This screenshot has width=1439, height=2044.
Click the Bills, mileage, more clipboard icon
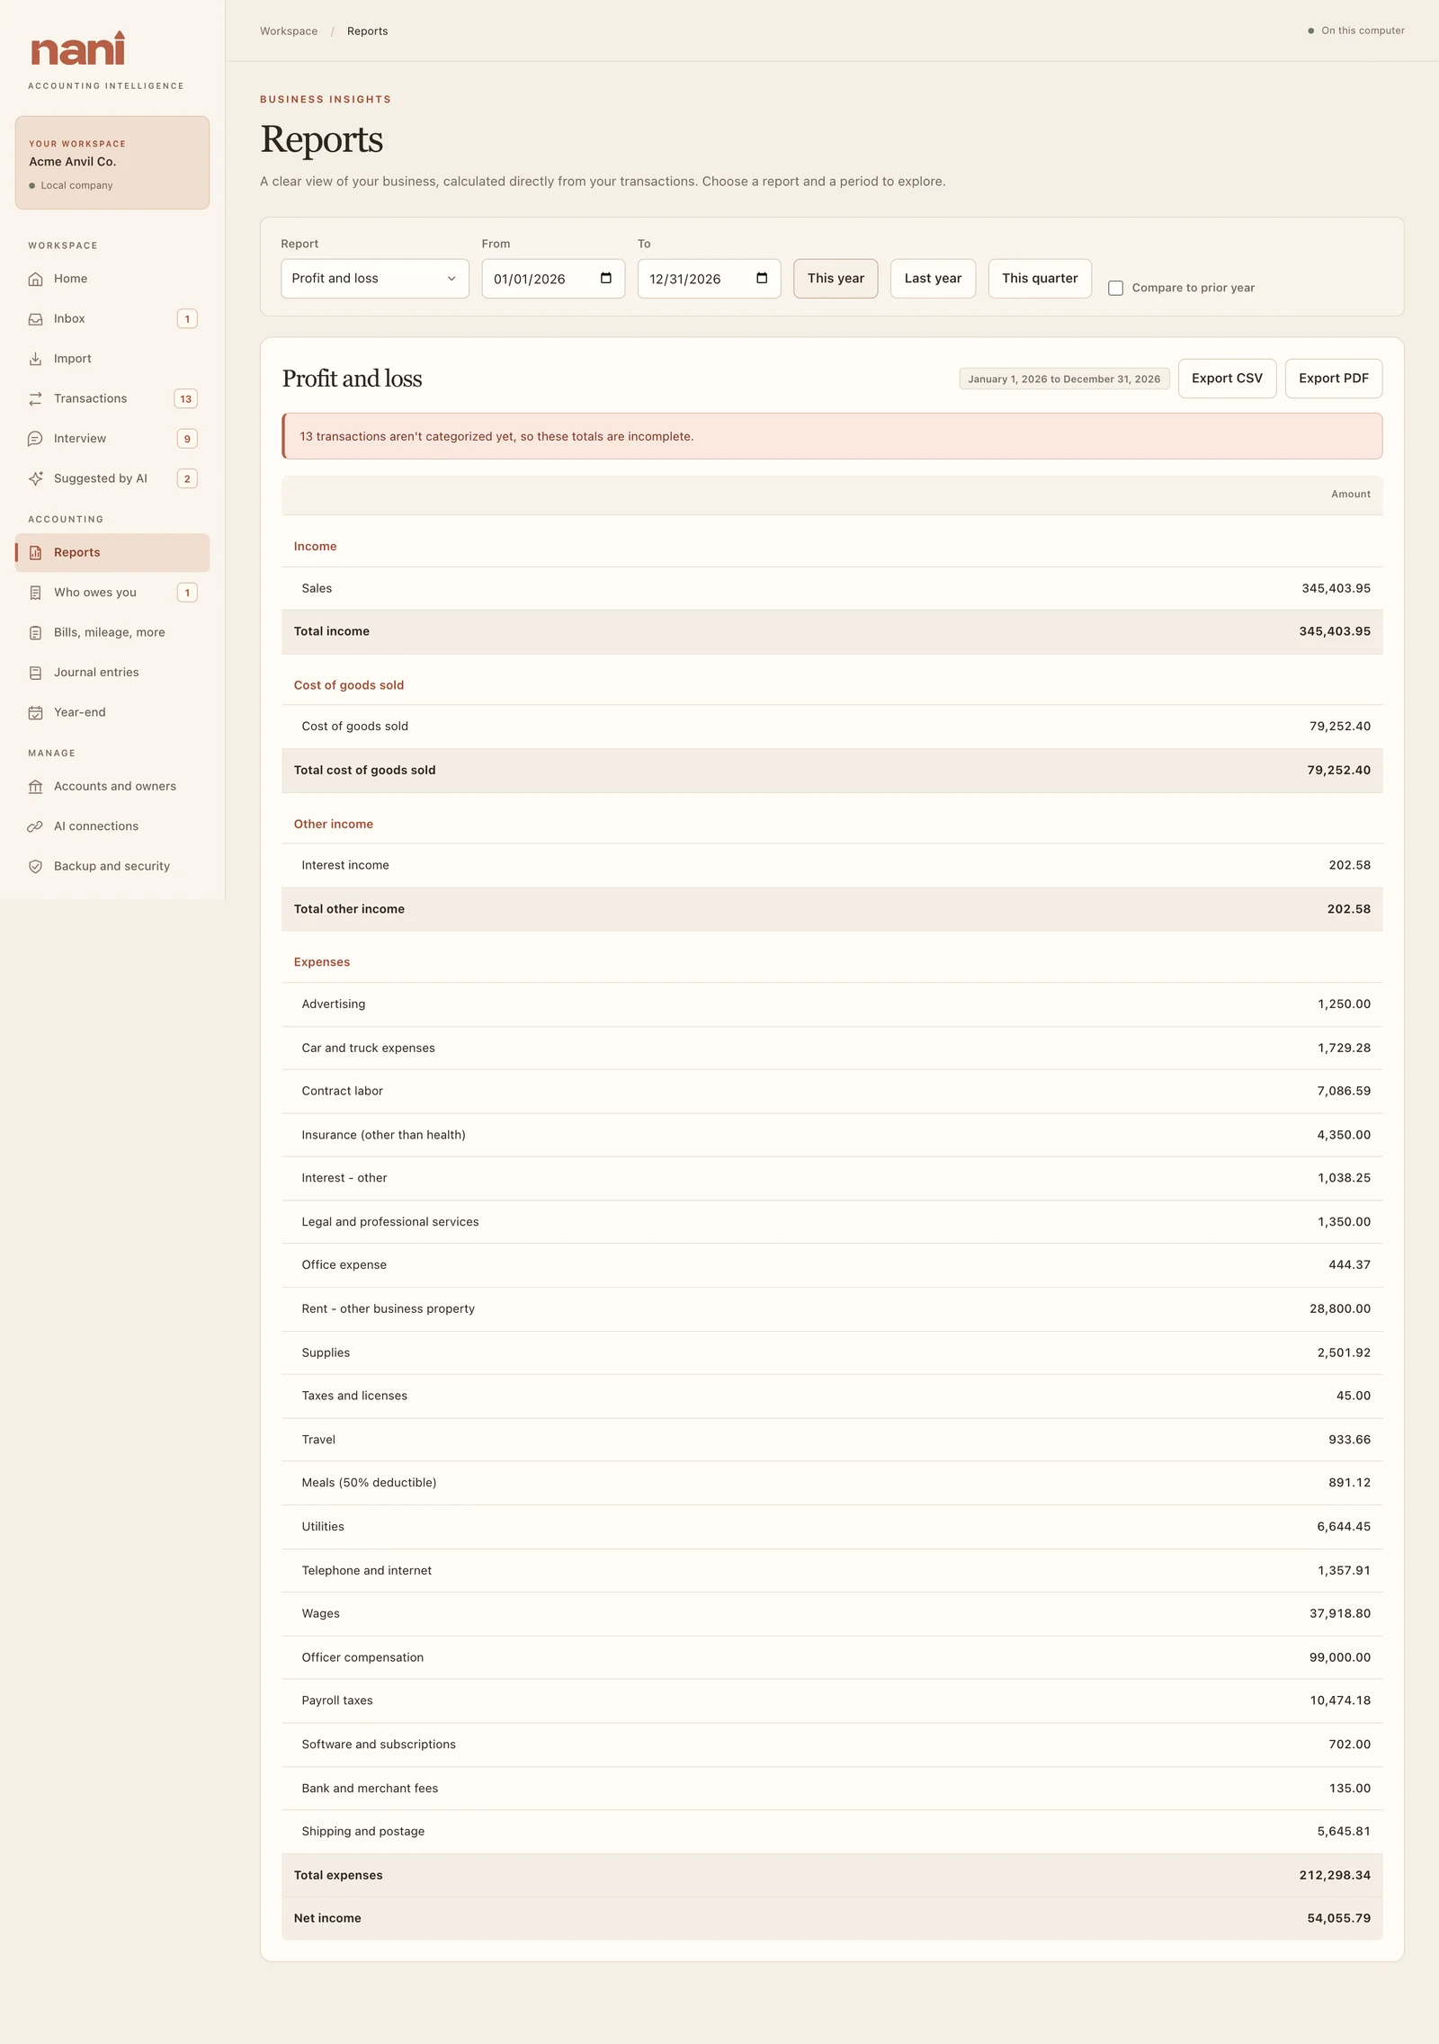(x=35, y=633)
